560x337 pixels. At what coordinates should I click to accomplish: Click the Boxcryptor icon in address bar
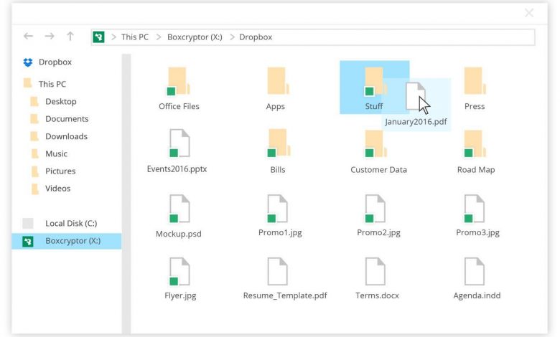[x=98, y=37]
